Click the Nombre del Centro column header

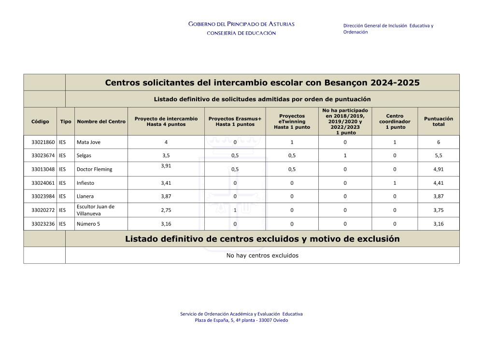pyautogui.click(x=101, y=122)
